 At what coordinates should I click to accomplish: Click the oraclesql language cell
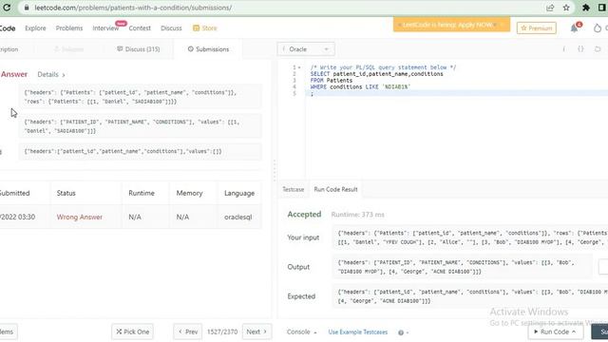point(238,218)
